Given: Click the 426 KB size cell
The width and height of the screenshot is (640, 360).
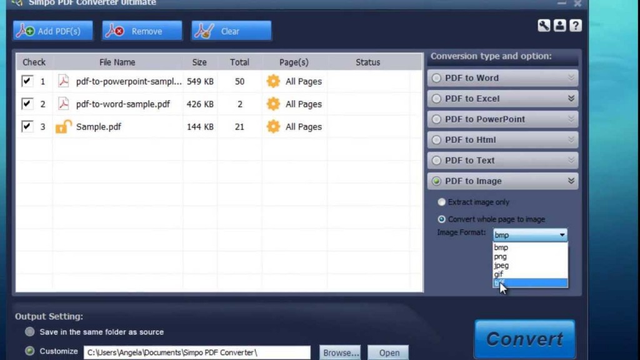Looking at the screenshot, I should point(200,104).
